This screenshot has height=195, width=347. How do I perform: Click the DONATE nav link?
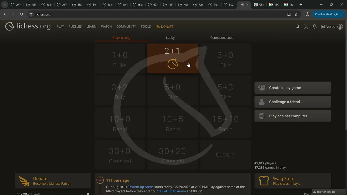[165, 27]
